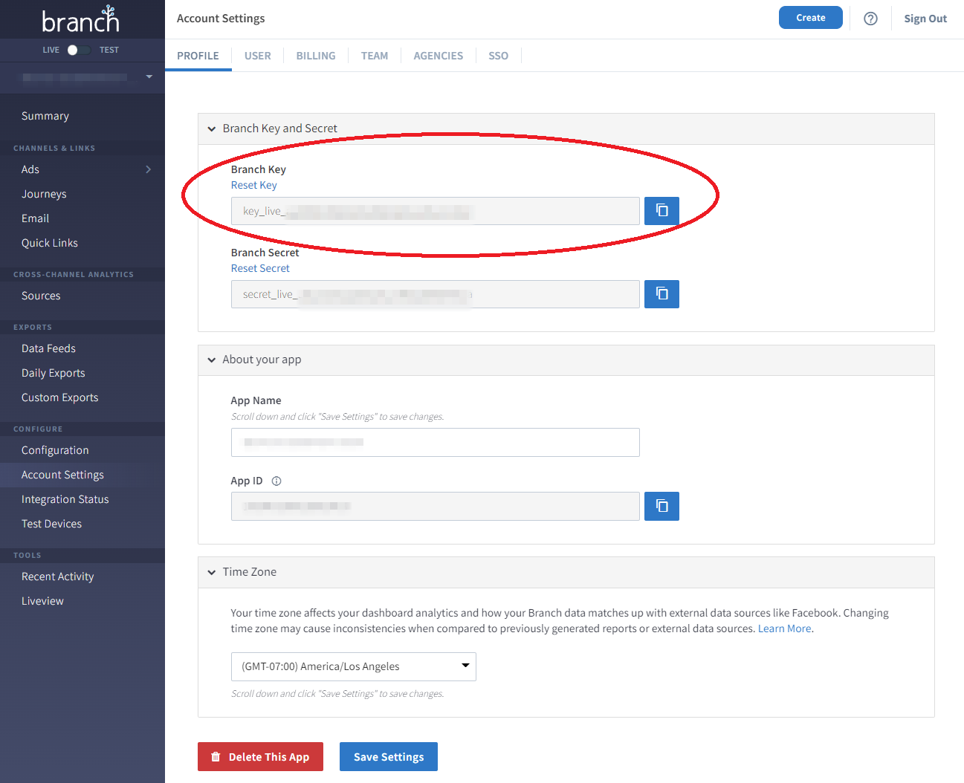Screen dimensions: 964x783
Task: Open the help question mark icon
Action: tap(870, 19)
